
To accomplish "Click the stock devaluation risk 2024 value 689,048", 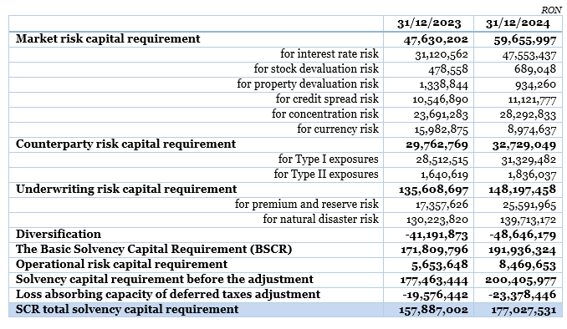I will (x=535, y=69).
